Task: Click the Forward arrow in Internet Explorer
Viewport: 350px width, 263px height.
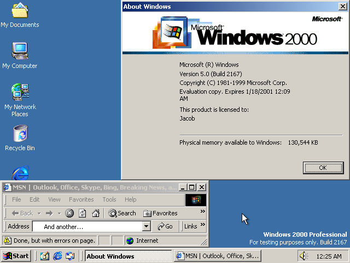Action: (x=49, y=213)
